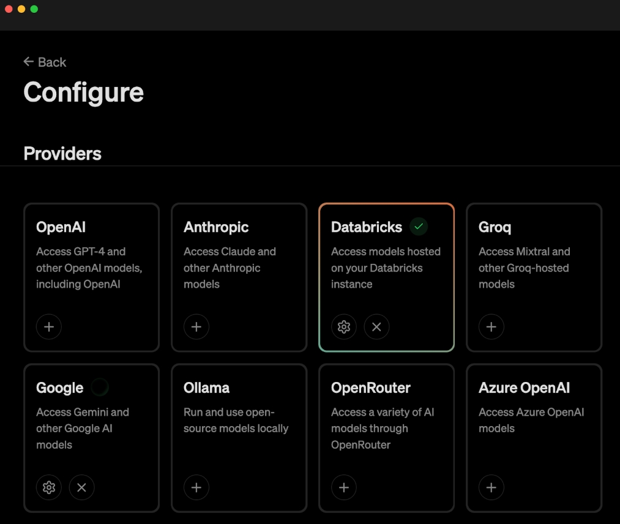Maximize the window with the green button
This screenshot has height=524, width=620.
(x=34, y=9)
